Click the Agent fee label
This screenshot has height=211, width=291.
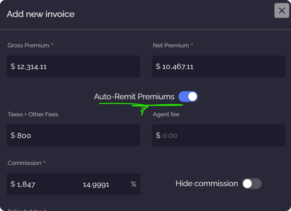click(x=166, y=114)
